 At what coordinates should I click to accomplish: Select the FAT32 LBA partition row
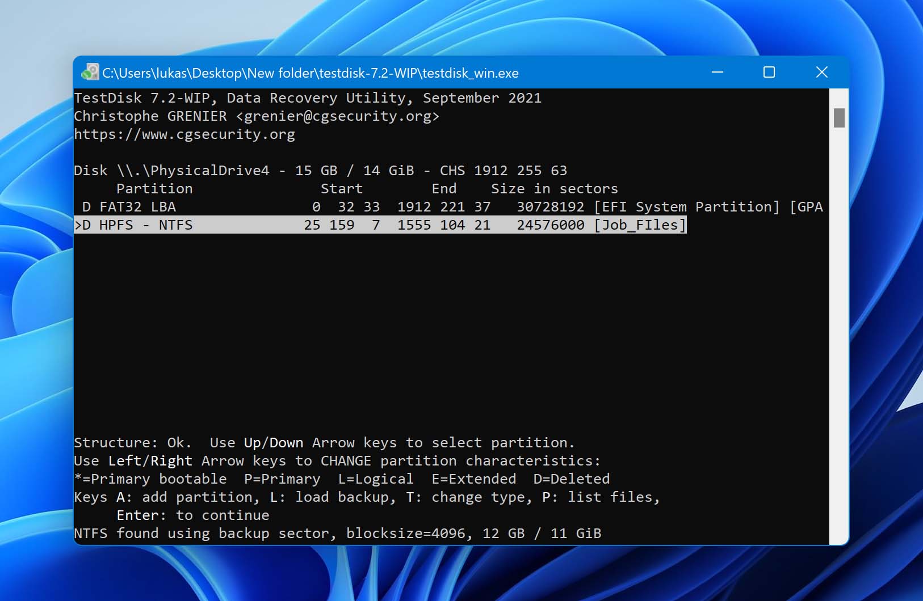(x=129, y=207)
